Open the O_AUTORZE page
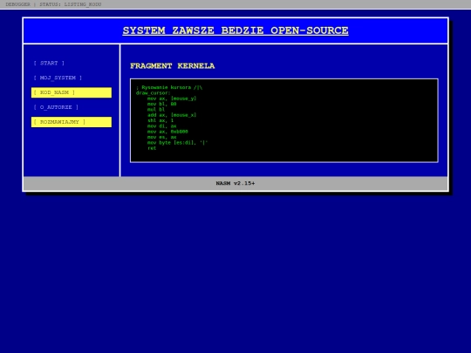This screenshot has height=353, width=471. coord(56,107)
